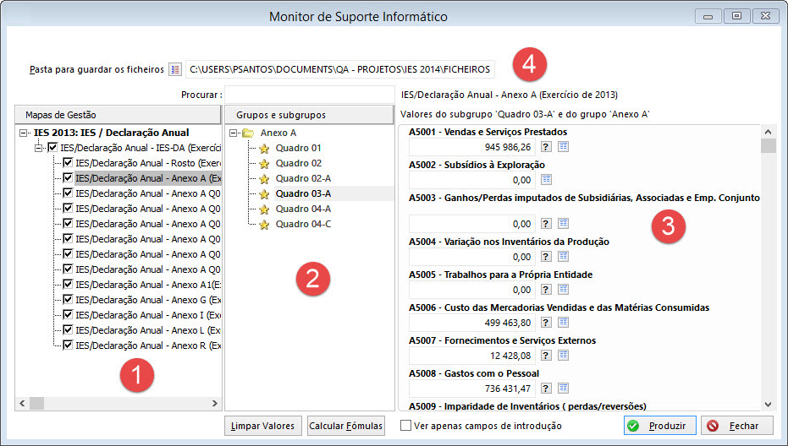Open detail table icon for A5002 Subsídios

546,180
